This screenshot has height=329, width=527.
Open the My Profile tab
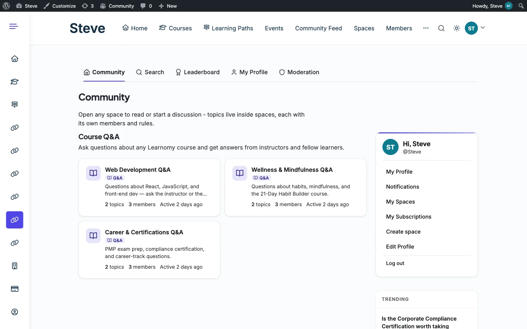pos(249,72)
